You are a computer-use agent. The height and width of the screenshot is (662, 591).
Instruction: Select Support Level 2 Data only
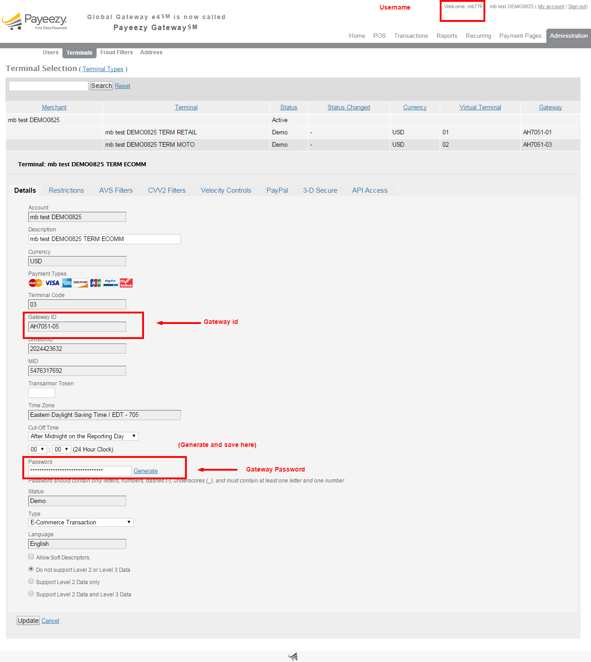pos(31,580)
